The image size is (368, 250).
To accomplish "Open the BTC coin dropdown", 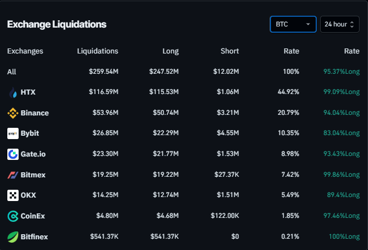I will [292, 24].
